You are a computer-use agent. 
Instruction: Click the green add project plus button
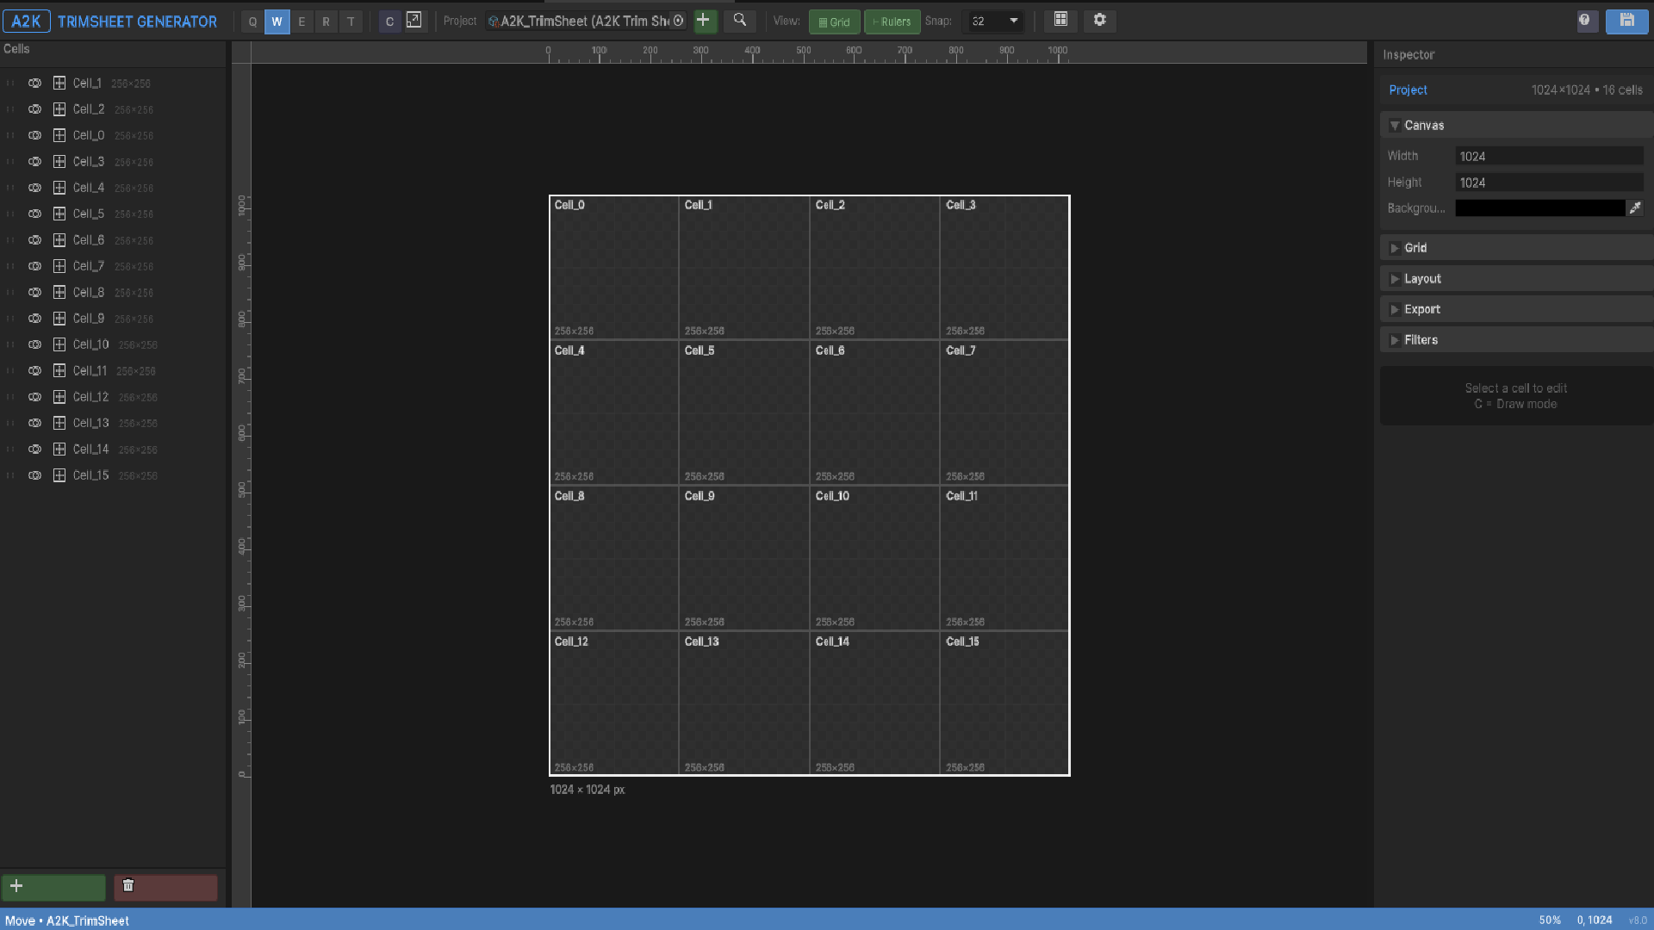point(704,21)
